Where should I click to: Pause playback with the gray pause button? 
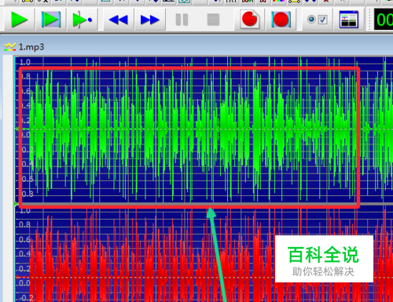click(x=182, y=20)
